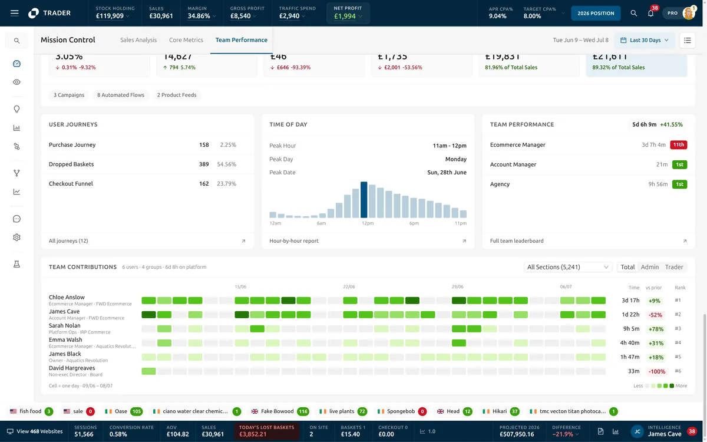Click the monitor icon beside View 468 Websites
The width and height of the screenshot is (707, 442).
tap(10, 431)
